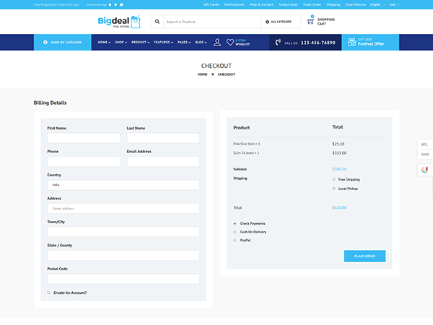Expand the Country dropdown showing India
The image size is (433, 325).
click(x=123, y=185)
